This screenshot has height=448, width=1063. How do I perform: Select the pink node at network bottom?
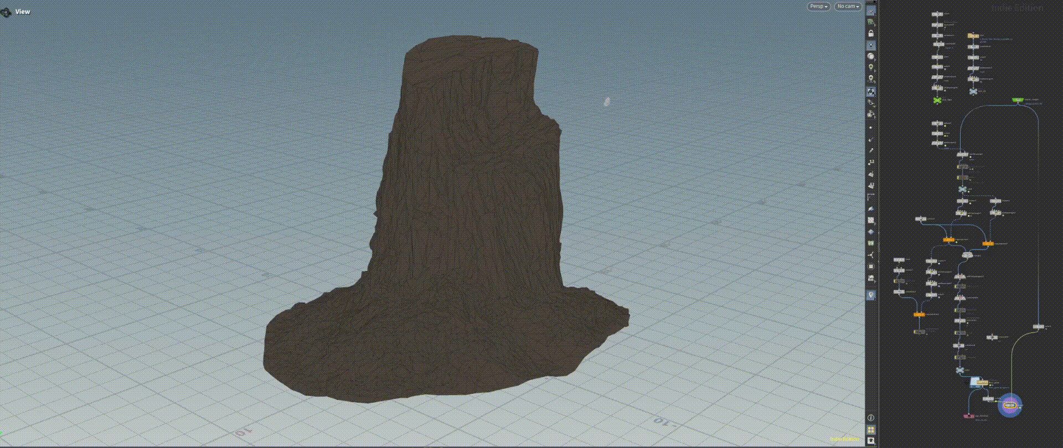[x=968, y=416]
